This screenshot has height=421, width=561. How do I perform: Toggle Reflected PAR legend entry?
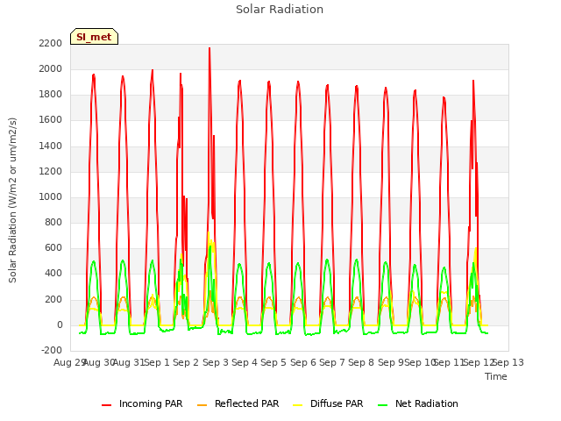click(x=238, y=403)
